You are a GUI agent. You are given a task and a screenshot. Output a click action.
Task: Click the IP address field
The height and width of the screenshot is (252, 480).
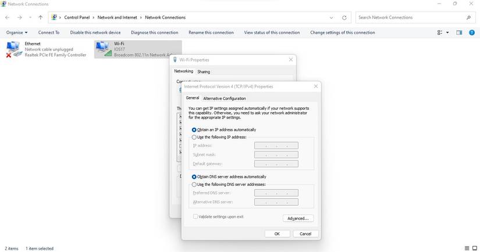pyautogui.click(x=276, y=146)
